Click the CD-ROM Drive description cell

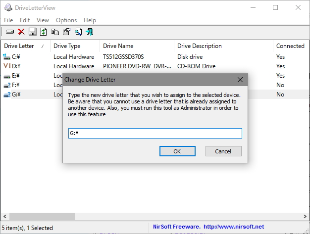(196, 66)
